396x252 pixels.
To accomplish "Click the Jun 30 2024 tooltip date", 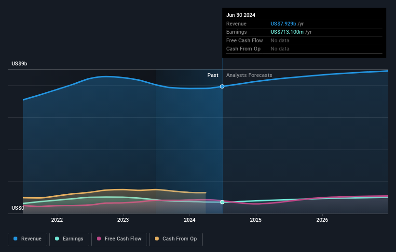I will point(241,15).
